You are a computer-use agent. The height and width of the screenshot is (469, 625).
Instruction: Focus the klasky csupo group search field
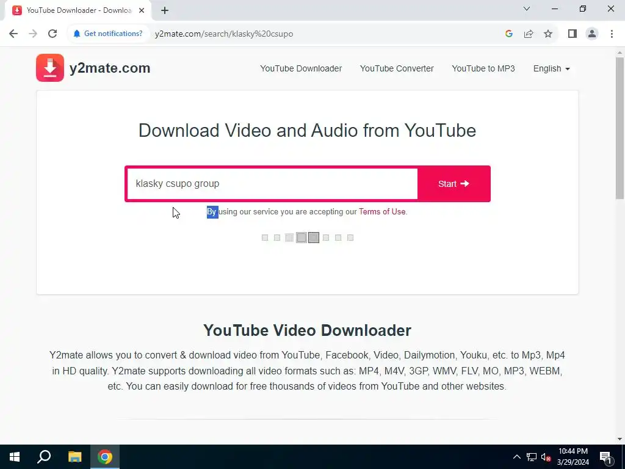[x=272, y=184]
